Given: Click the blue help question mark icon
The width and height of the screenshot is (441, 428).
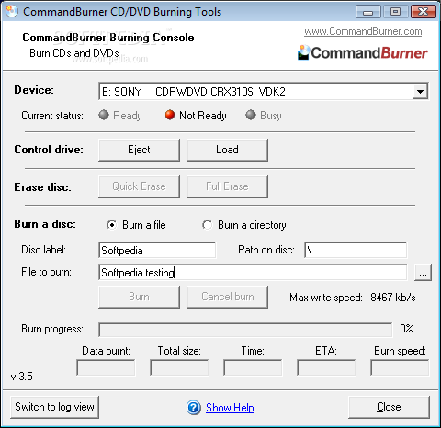Looking at the screenshot, I should click(x=194, y=408).
